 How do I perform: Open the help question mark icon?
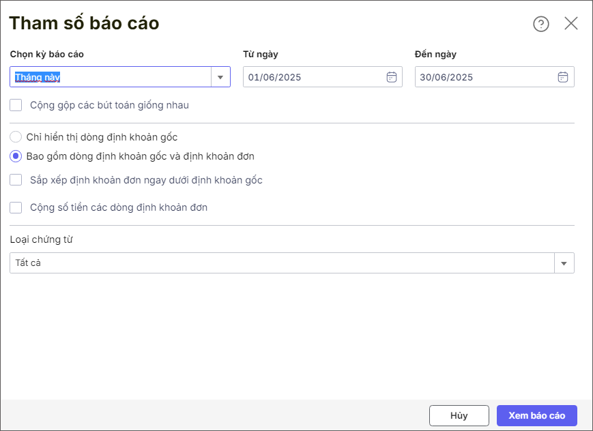point(540,24)
